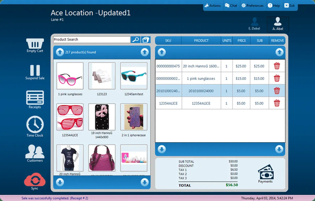
Task: Click the magnifying glass search button
Action: coord(135,40)
